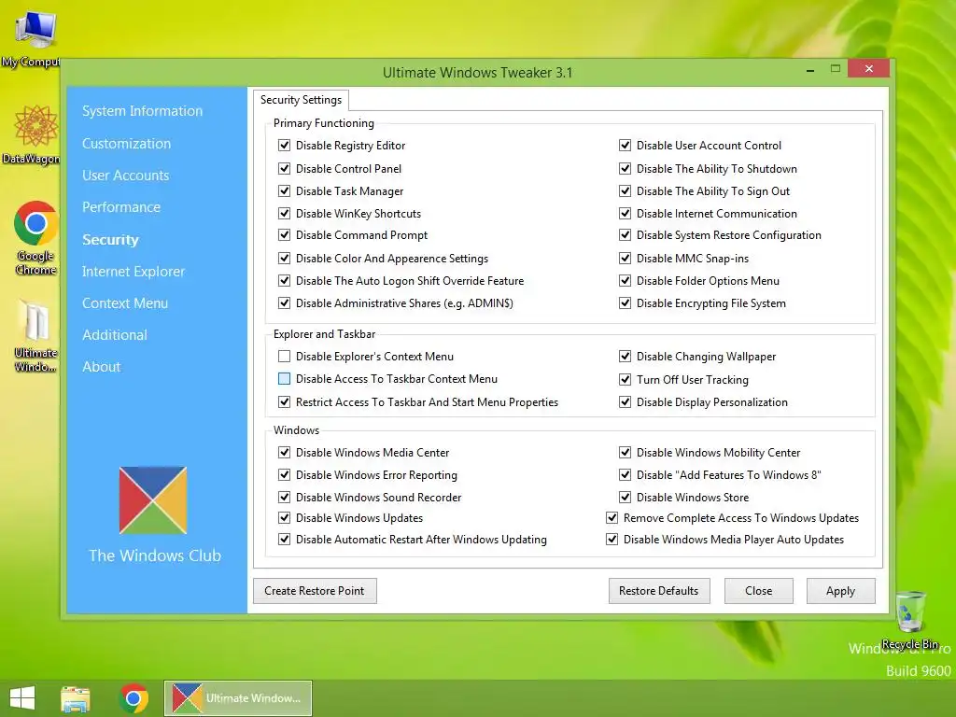Uncheck Disable Folder Options Menu
956x717 pixels.
pyautogui.click(x=625, y=280)
